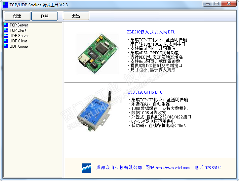This screenshot has width=239, height=181.
Task: Click the icon beside UDP Server
Action: click(x=6, y=36)
